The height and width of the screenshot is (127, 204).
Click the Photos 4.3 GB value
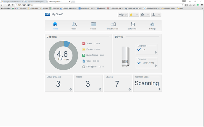(97, 50)
